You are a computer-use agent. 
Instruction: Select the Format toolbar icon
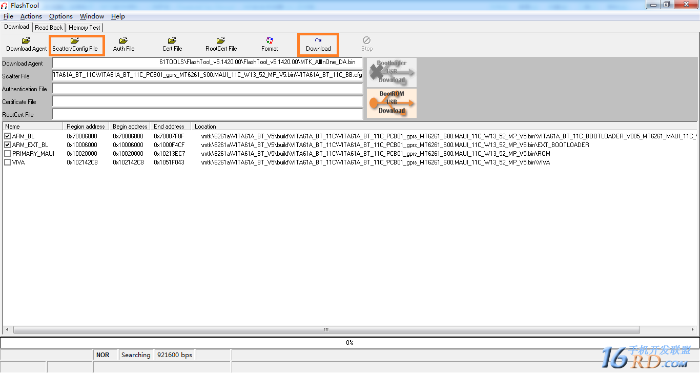[x=270, y=40]
